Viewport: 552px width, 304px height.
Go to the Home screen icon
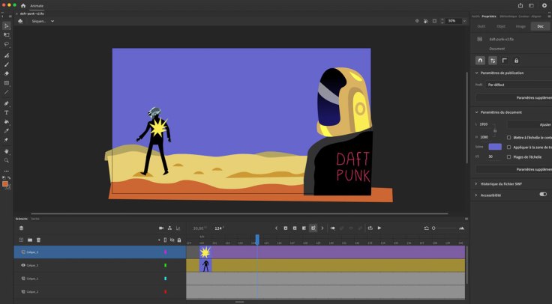coord(23,6)
